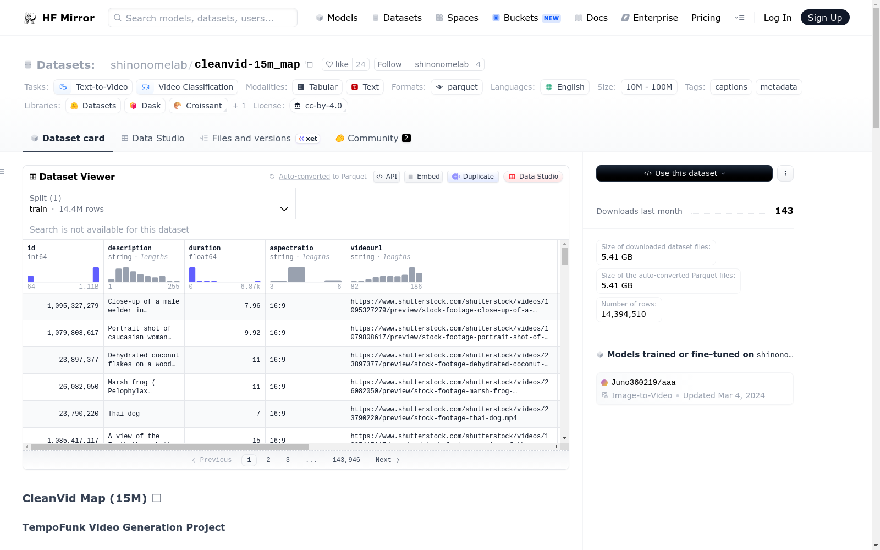The width and height of the screenshot is (880, 550).
Task: Select the Text-to-Video task tag
Action: [x=94, y=87]
